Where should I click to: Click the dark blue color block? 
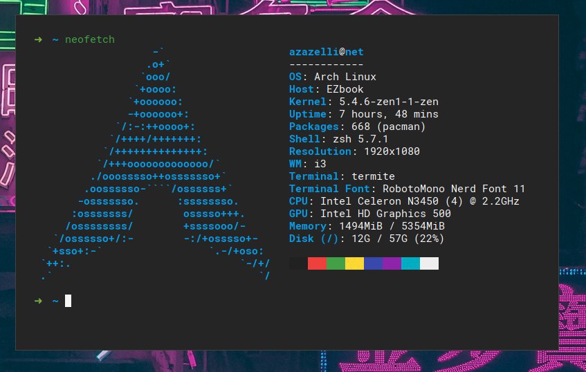[x=373, y=263]
